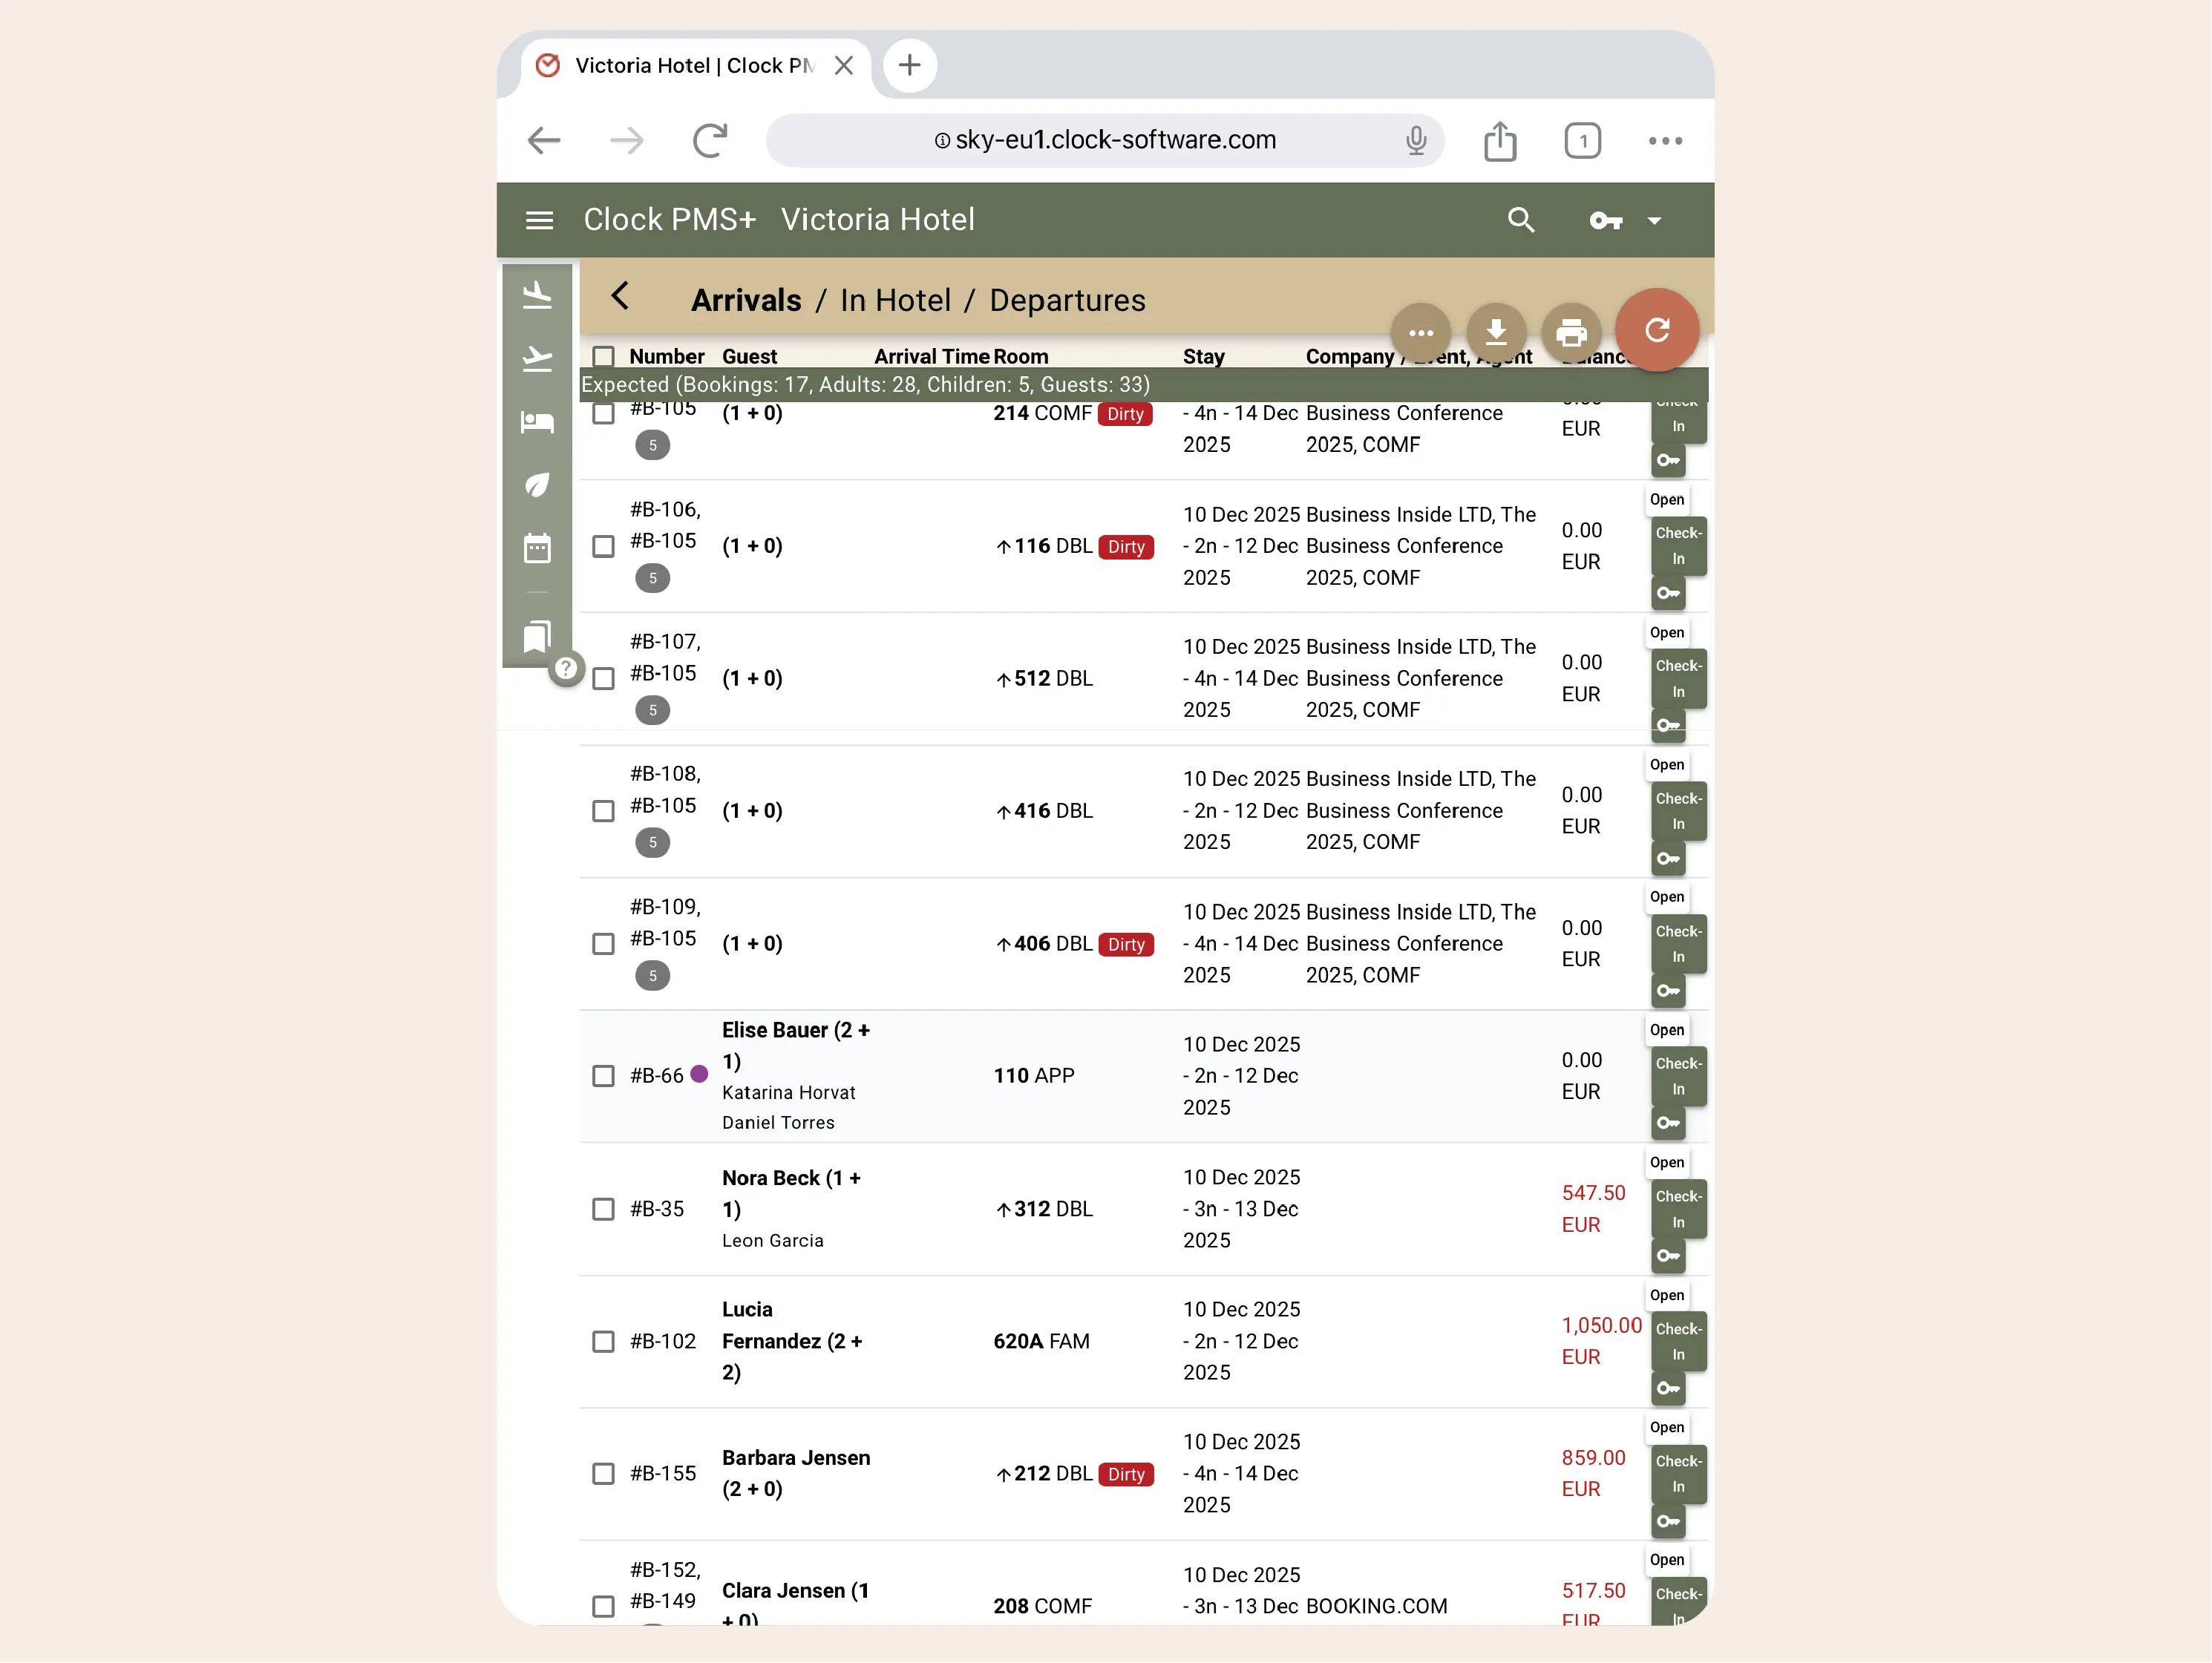Click the printer icon button
Screen dimensions: 2212x1663
1571,332
